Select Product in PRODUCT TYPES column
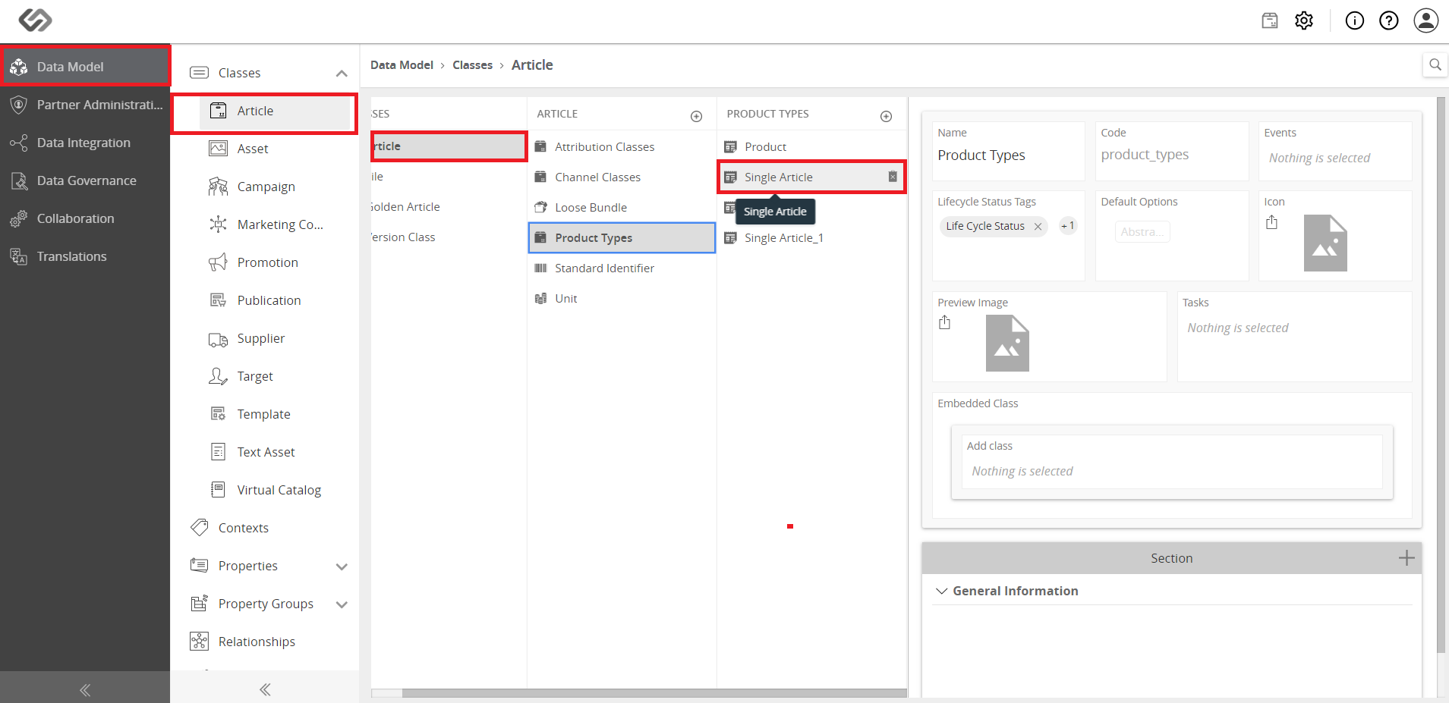The image size is (1449, 703). point(811,146)
